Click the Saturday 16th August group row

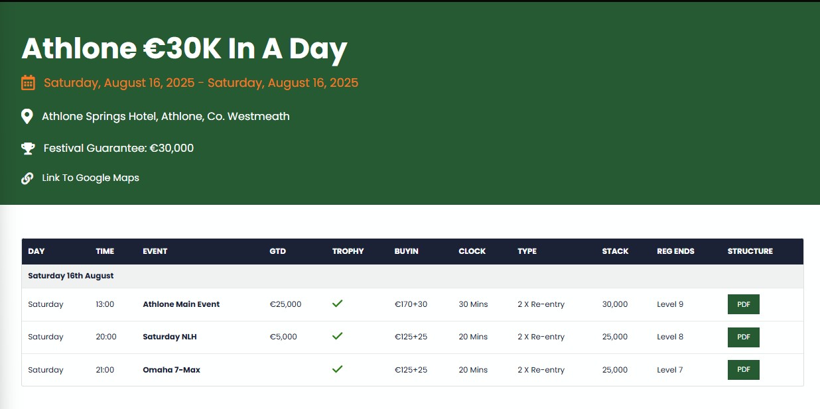(x=412, y=276)
